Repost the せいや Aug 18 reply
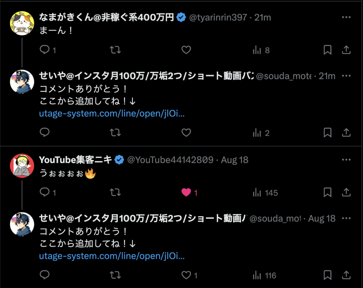The height and width of the screenshot is (288, 363). tap(115, 275)
